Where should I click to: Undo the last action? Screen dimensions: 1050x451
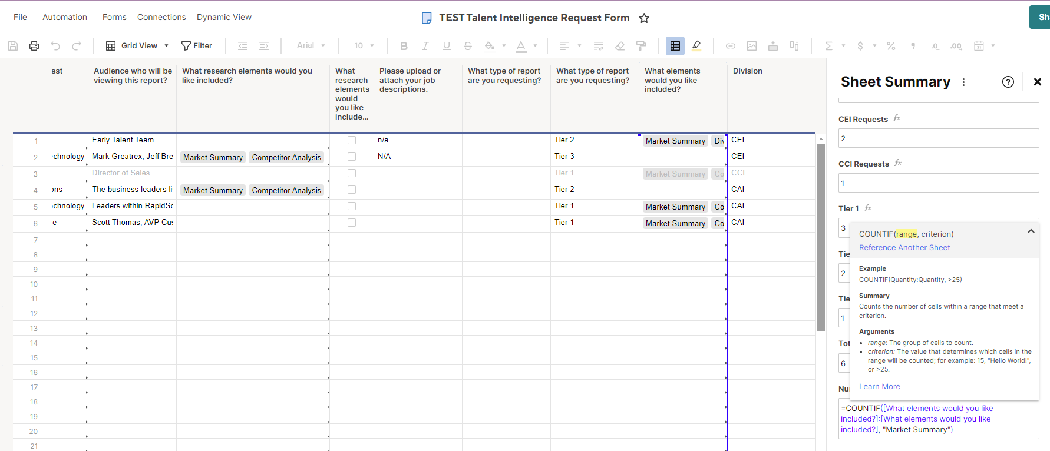[x=55, y=46]
